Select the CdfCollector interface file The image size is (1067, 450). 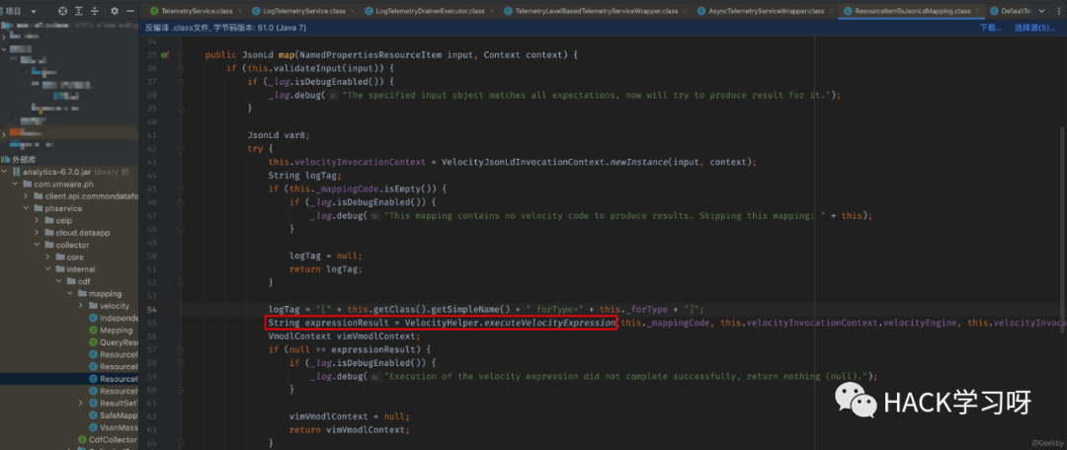[x=113, y=440]
